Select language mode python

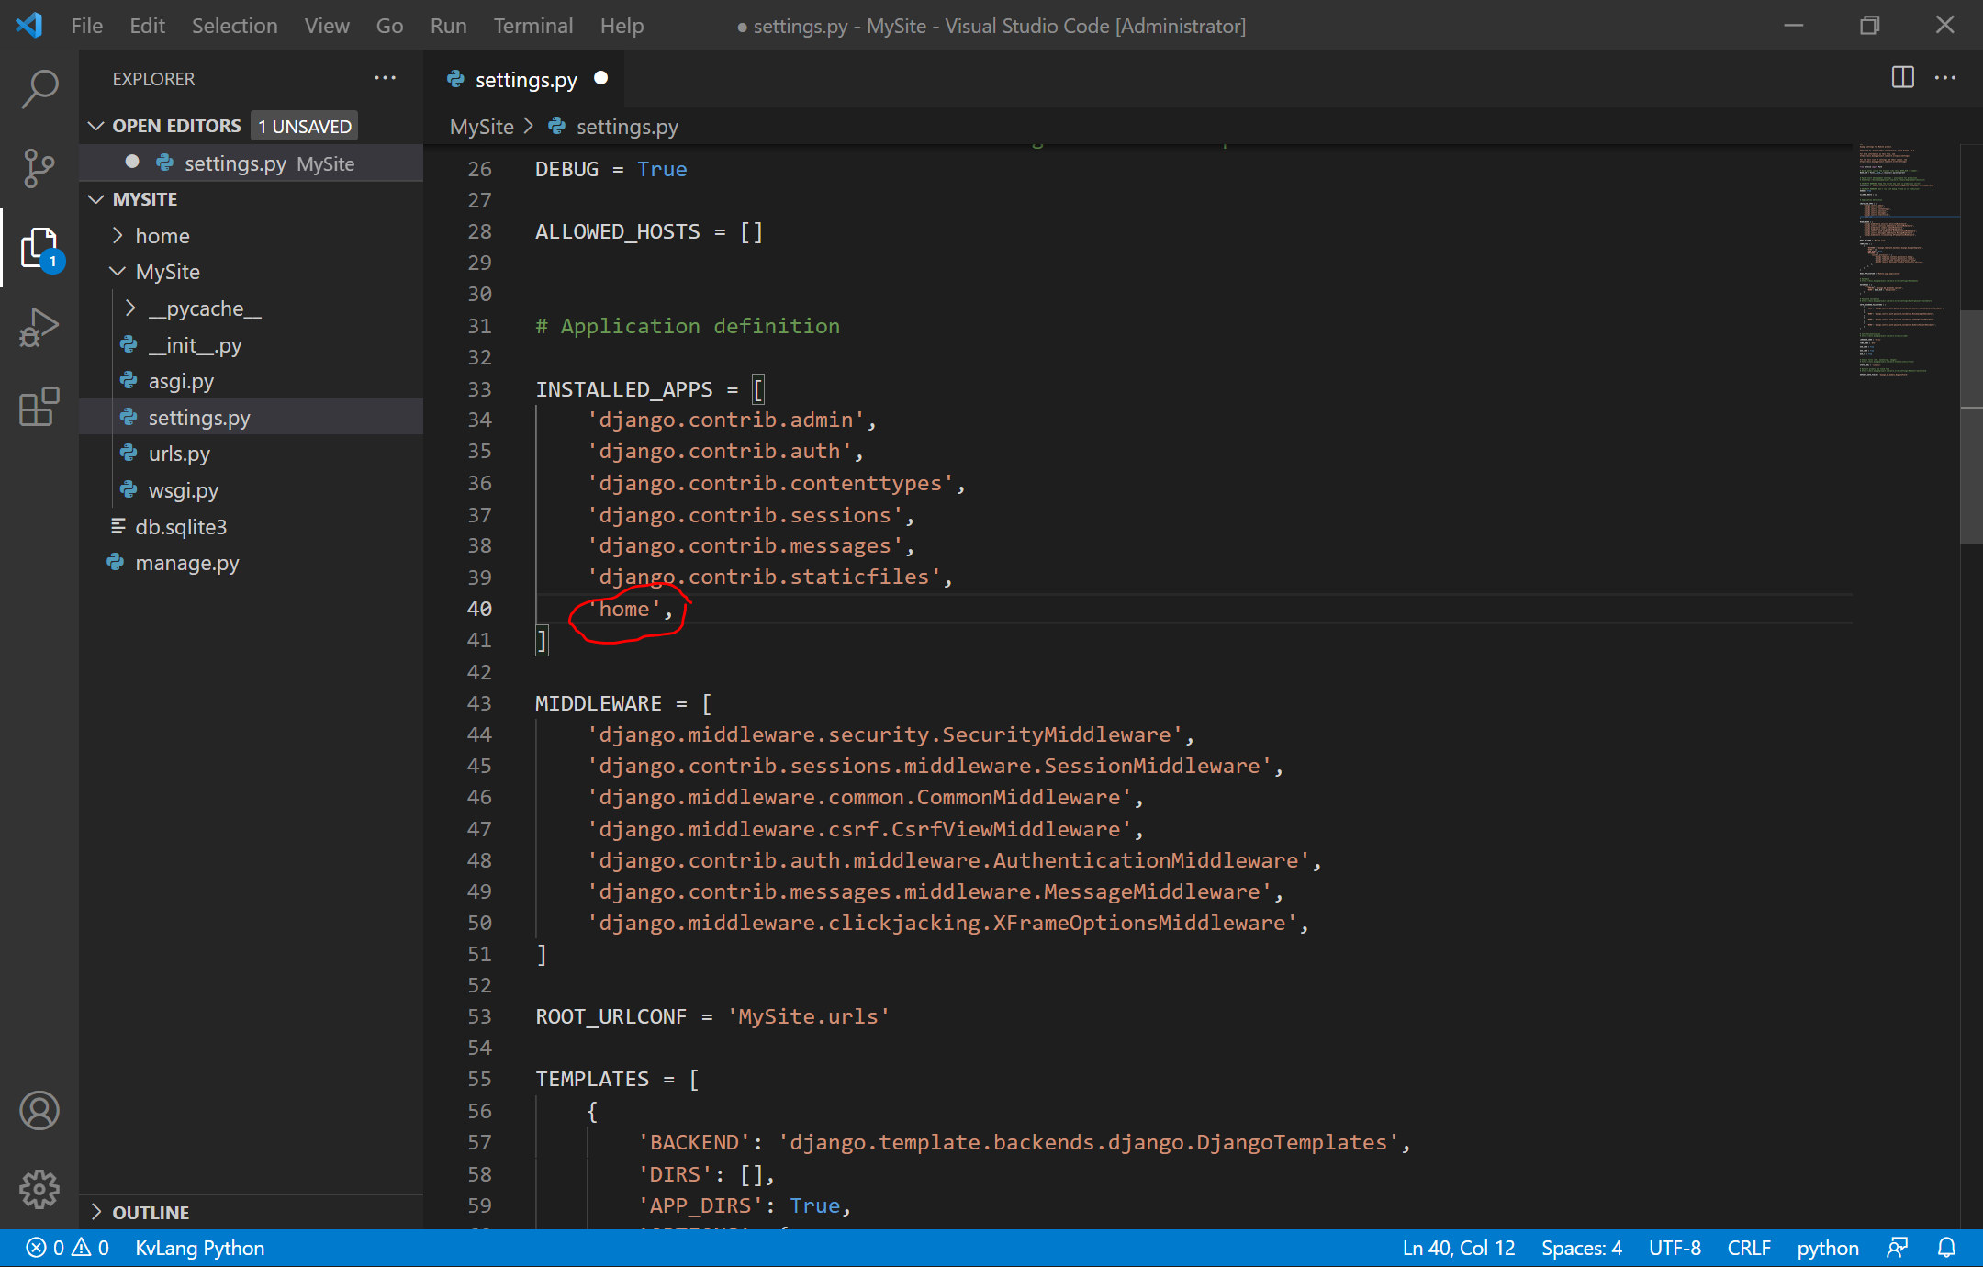click(x=1827, y=1248)
